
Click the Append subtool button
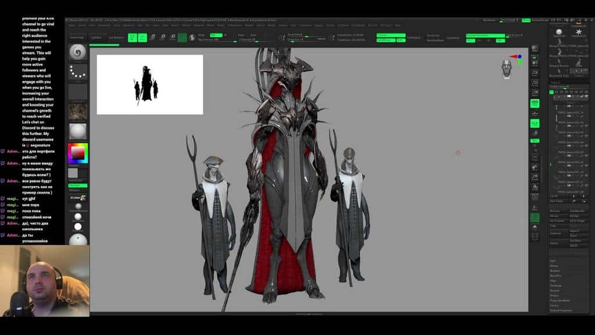pos(578,230)
